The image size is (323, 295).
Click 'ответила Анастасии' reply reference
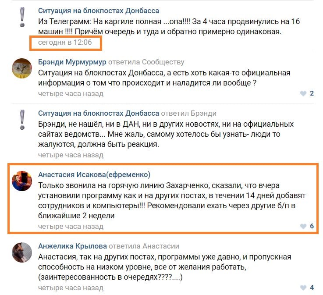[x=144, y=246]
